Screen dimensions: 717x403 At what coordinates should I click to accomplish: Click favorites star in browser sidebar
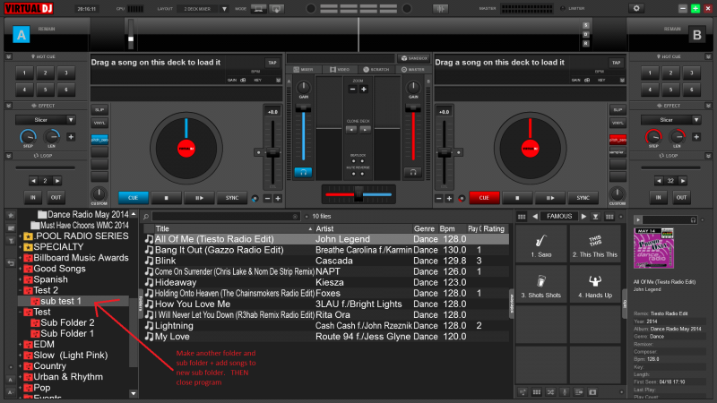tap(11, 215)
